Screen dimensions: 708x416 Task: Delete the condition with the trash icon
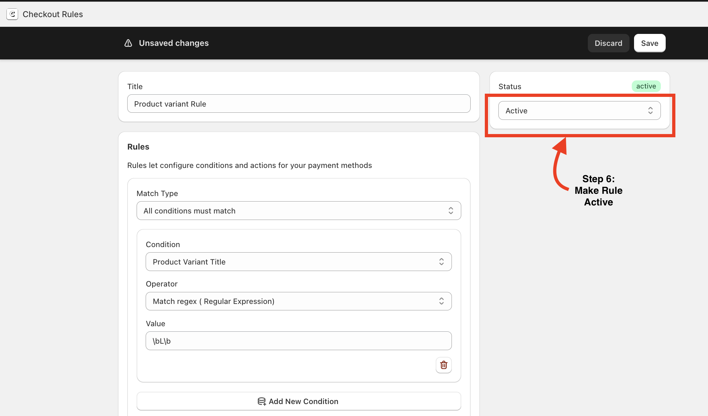(x=443, y=365)
